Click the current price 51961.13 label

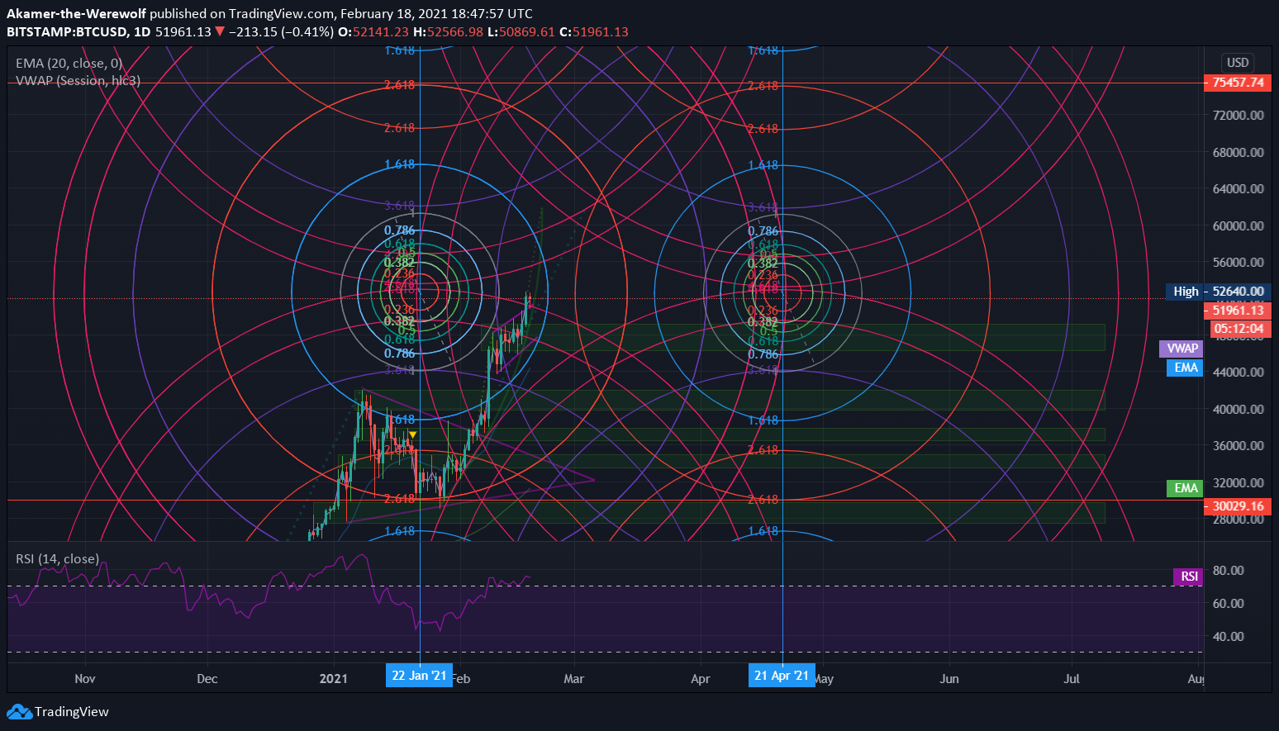(x=1237, y=311)
